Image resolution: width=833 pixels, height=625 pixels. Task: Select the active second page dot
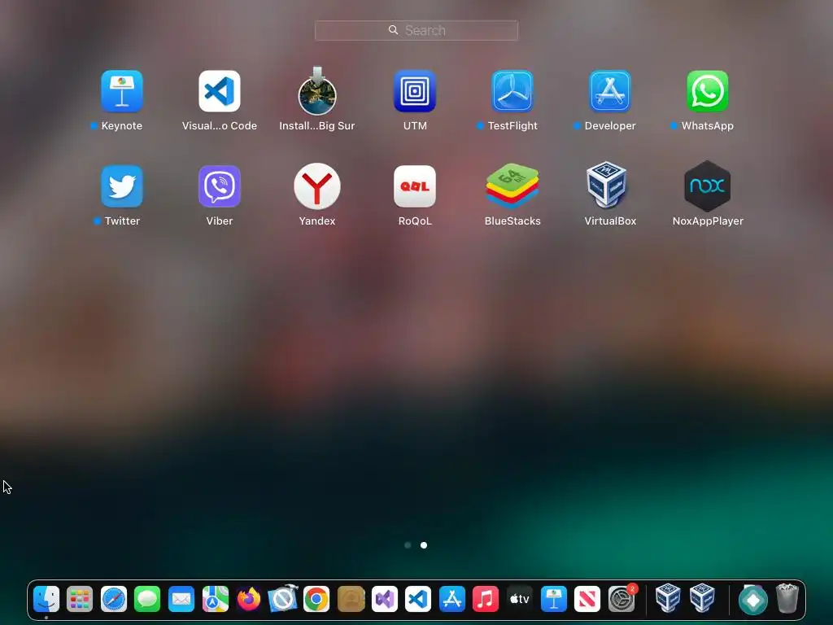424,545
